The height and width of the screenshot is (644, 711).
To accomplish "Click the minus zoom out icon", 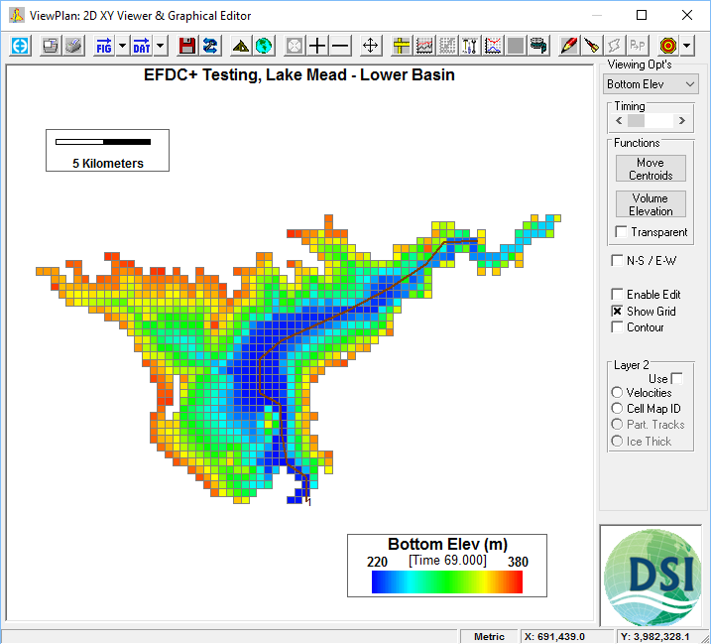I will pyautogui.click(x=340, y=46).
